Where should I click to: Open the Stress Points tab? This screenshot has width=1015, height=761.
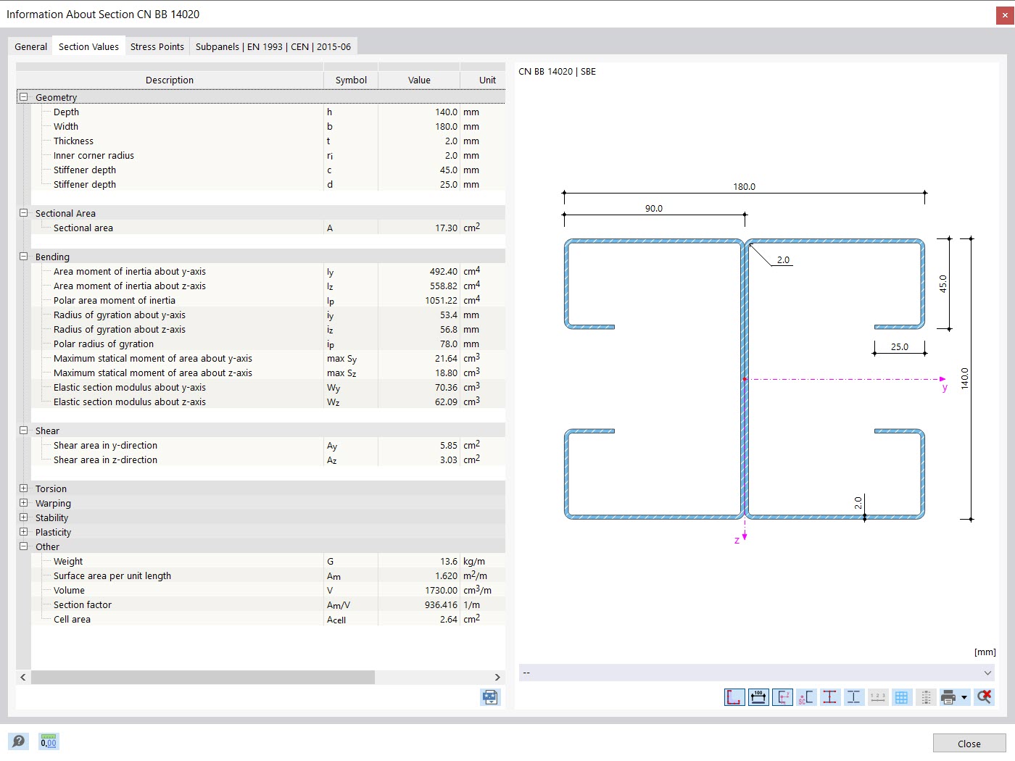point(157,46)
